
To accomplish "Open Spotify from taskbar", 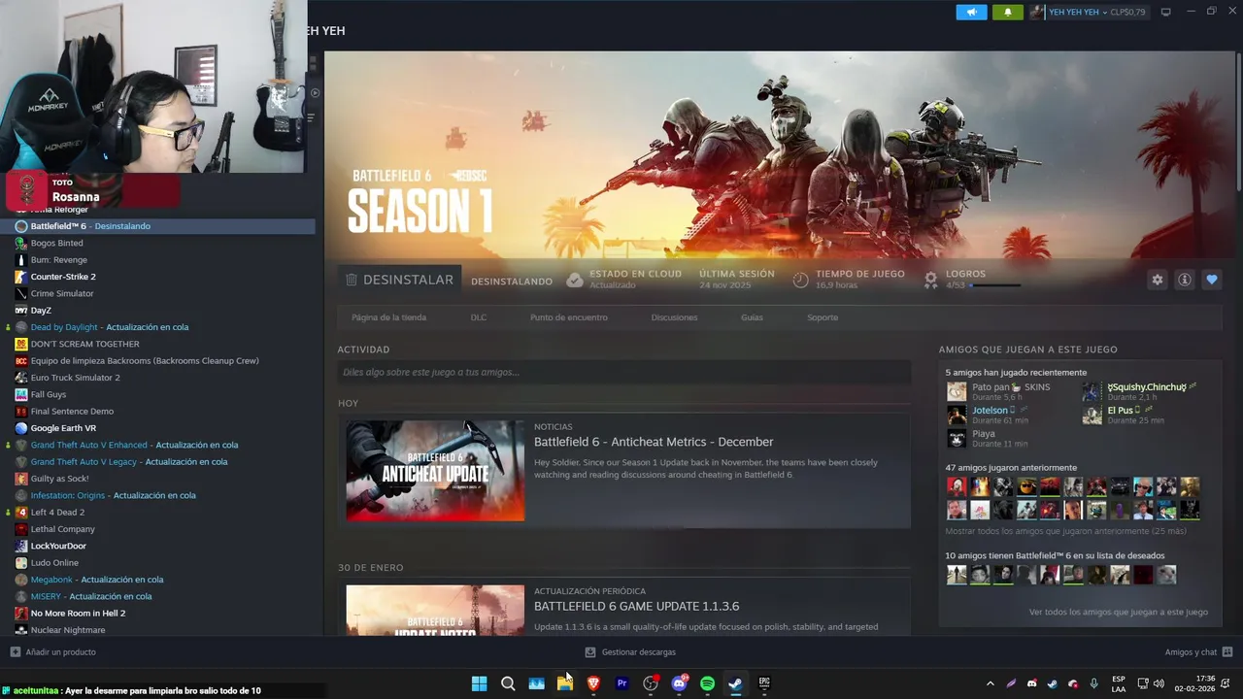I will tap(707, 683).
